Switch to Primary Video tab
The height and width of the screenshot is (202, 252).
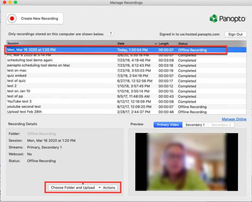click(x=168, y=125)
